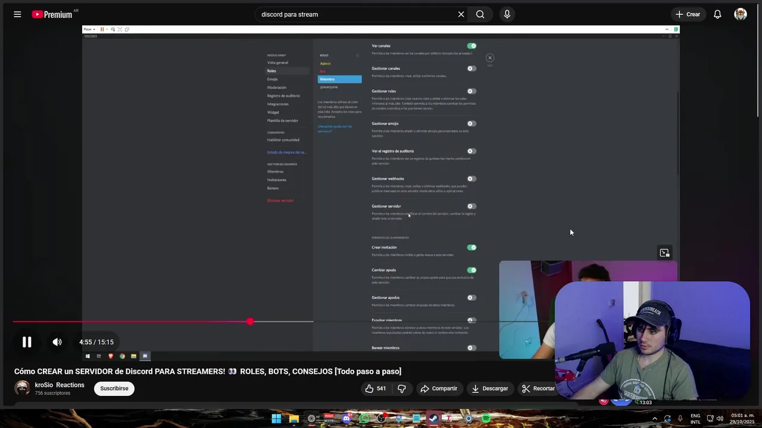Select the '@everyone' role

[329, 87]
